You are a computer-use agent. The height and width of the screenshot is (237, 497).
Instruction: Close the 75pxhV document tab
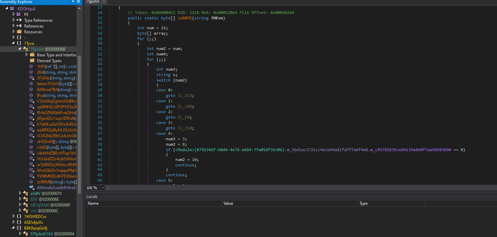tap(103, 2)
